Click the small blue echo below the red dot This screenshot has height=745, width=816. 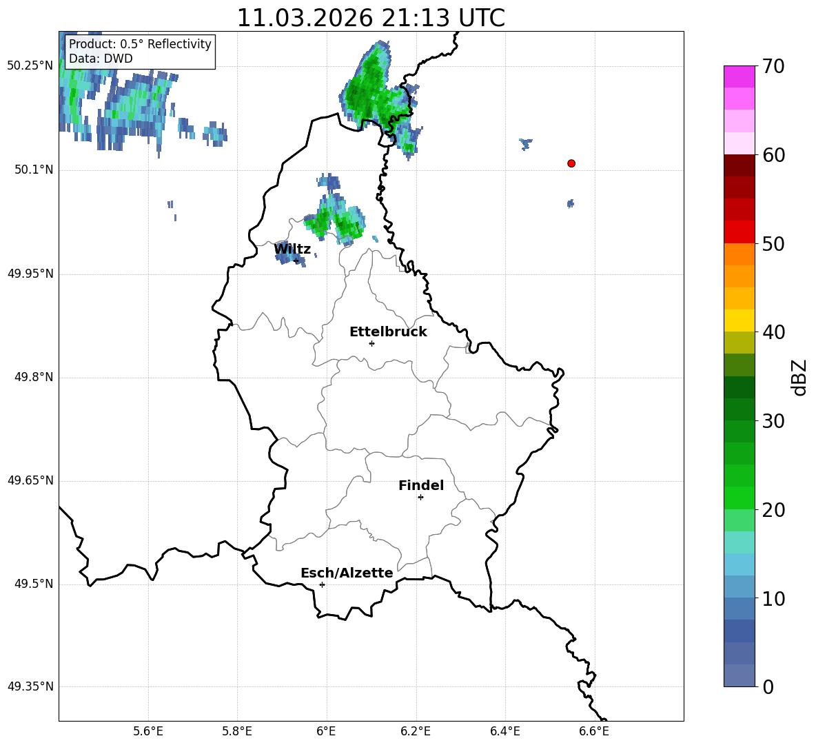pyautogui.click(x=571, y=203)
